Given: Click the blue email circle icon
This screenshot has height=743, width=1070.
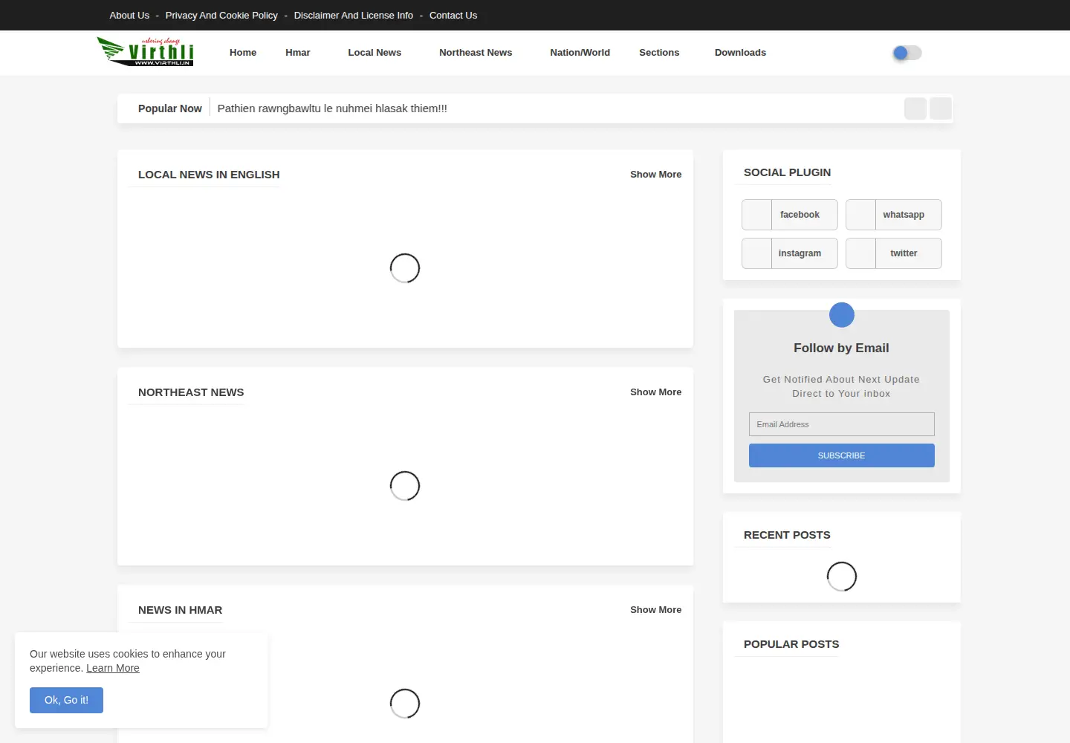Looking at the screenshot, I should tap(842, 315).
